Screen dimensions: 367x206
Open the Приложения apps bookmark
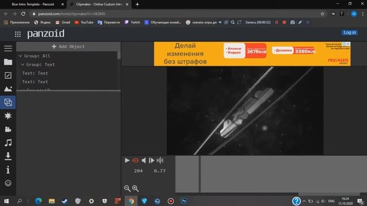[17, 22]
